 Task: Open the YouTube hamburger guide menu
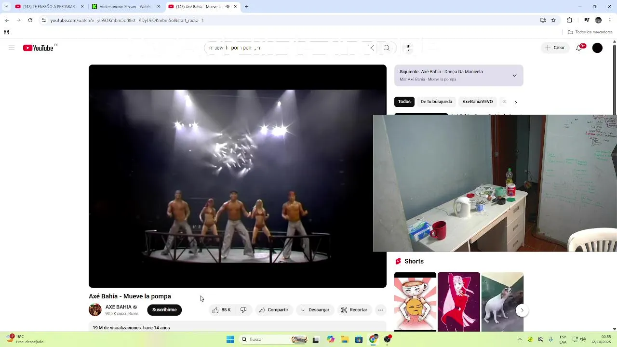[x=12, y=48]
